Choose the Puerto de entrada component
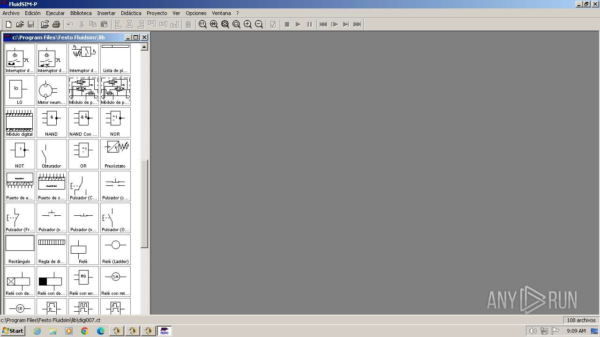600x337 pixels. pyautogui.click(x=20, y=186)
